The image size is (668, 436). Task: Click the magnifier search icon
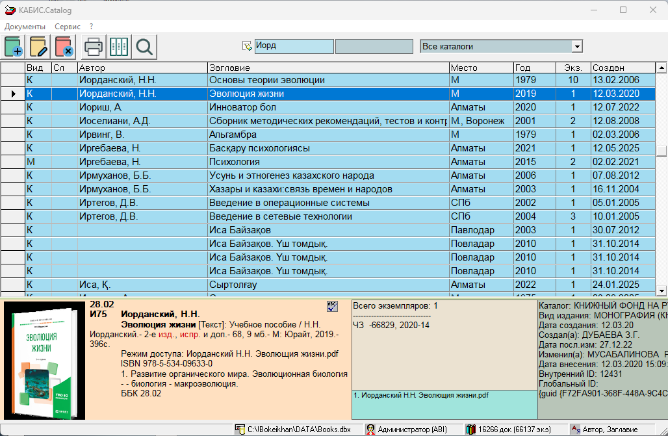(144, 47)
